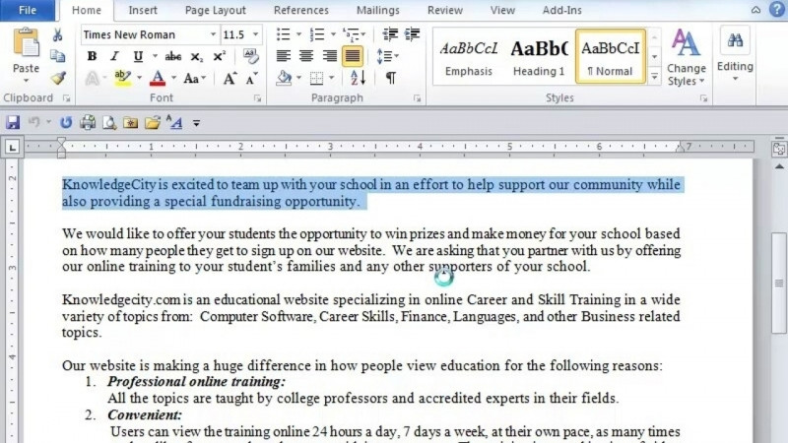Apply subscript formatting
Image resolution: width=788 pixels, height=443 pixels.
pos(196,56)
